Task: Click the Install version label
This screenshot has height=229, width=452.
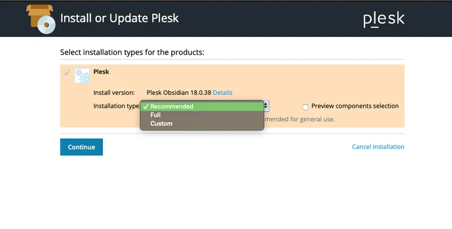Action: pyautogui.click(x=114, y=93)
